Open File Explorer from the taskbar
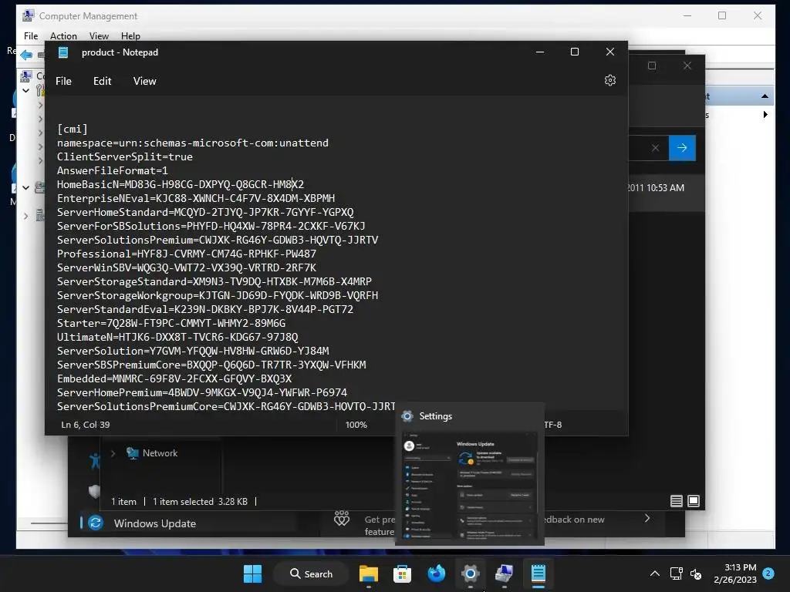This screenshot has width=790, height=592. coord(368,573)
